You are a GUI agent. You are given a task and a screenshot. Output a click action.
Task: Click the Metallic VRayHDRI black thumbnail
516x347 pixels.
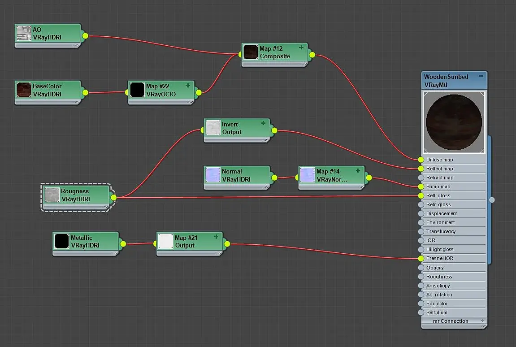[61, 241]
